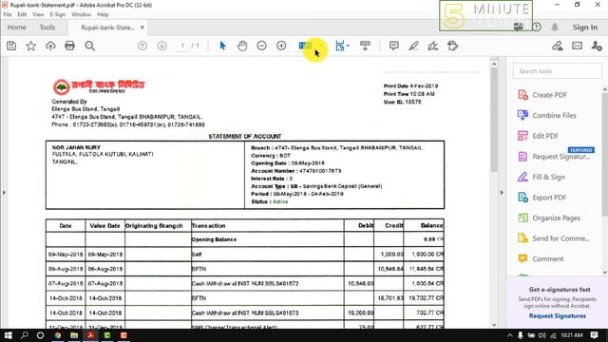Click the Request Signatures link
The height and width of the screenshot is (342, 608).
(558, 316)
